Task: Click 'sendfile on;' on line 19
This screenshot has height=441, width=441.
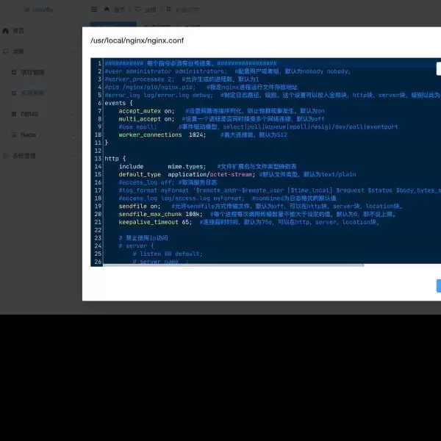Action: click(x=140, y=206)
